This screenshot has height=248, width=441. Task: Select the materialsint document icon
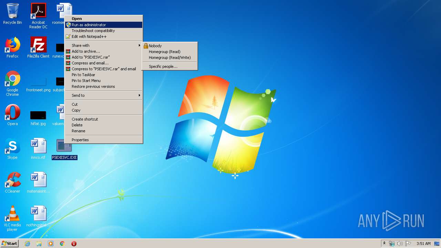[38, 183]
